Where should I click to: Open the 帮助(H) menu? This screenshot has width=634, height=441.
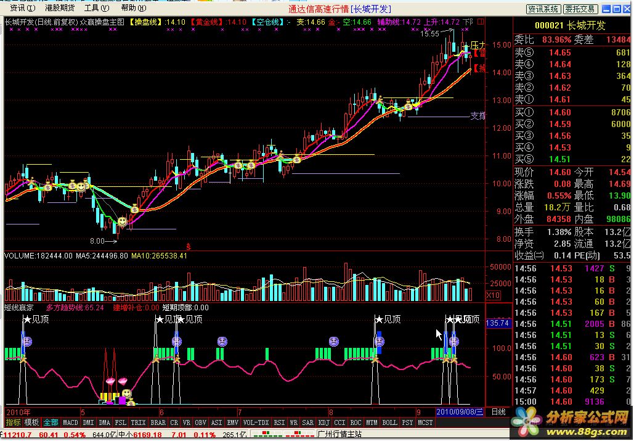click(134, 8)
